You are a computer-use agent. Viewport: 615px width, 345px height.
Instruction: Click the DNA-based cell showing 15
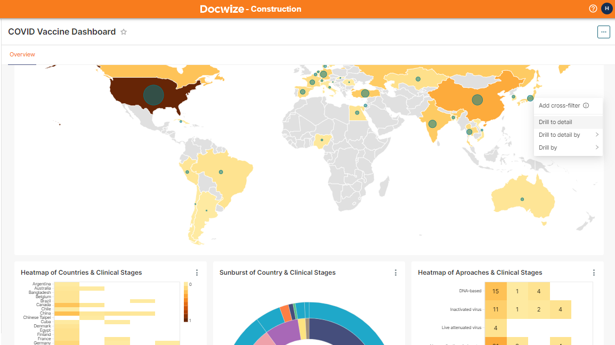[496, 291]
